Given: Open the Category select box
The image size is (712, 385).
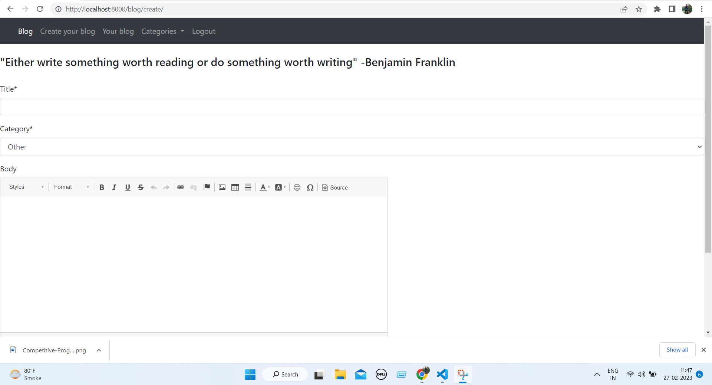Looking at the screenshot, I should (352, 147).
